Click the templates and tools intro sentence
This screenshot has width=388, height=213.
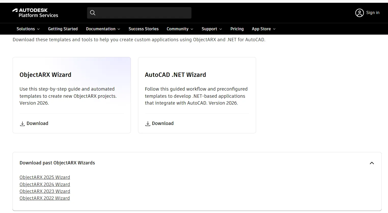point(139,40)
